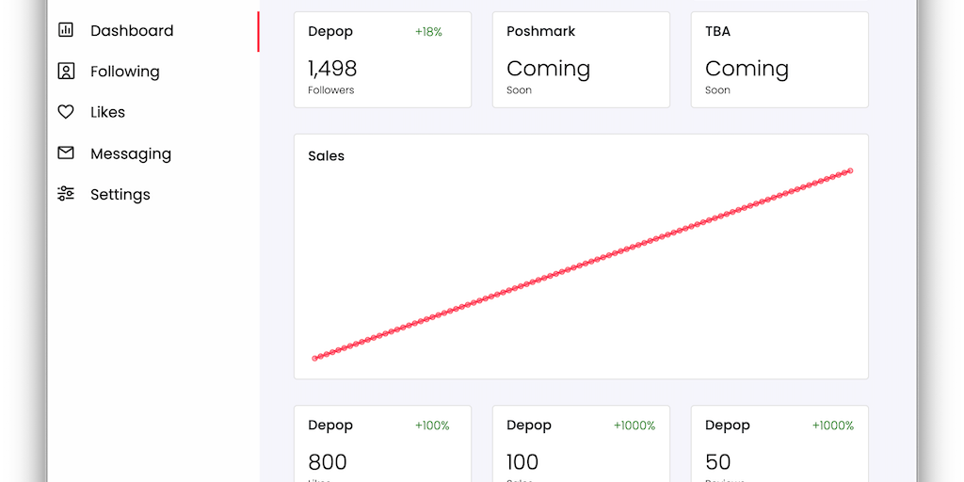Click the Poshmark Coming Soon card
Screen dimensions: 964x482
(x=581, y=60)
